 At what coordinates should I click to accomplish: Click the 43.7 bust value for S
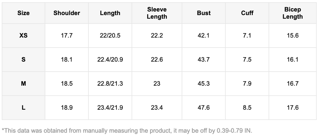pos(204,59)
